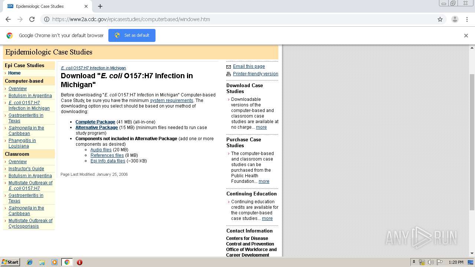Click more under Purchase Case Studies

[264, 181]
